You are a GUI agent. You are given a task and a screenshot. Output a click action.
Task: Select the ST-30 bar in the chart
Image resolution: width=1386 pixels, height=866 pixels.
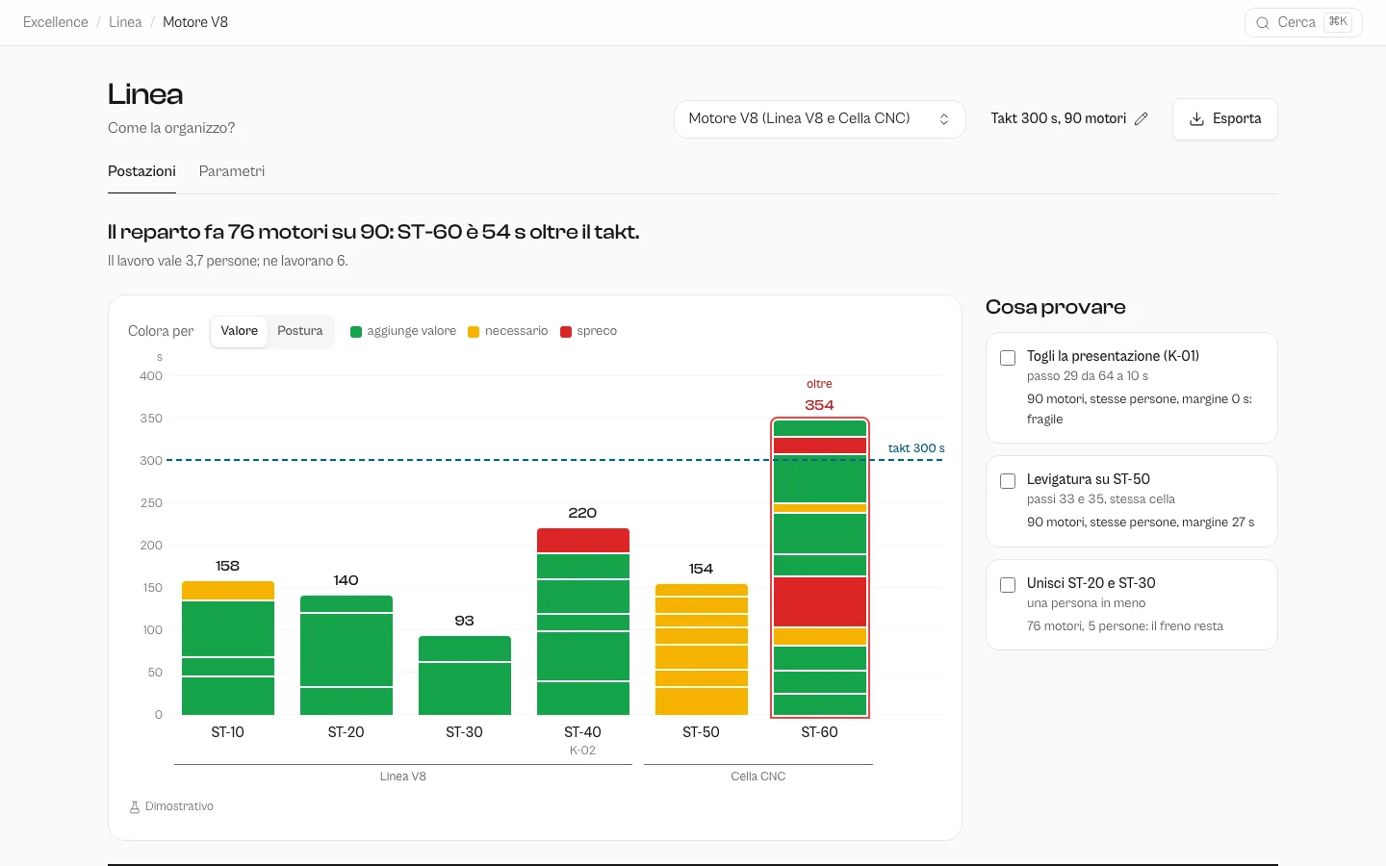coord(465,675)
